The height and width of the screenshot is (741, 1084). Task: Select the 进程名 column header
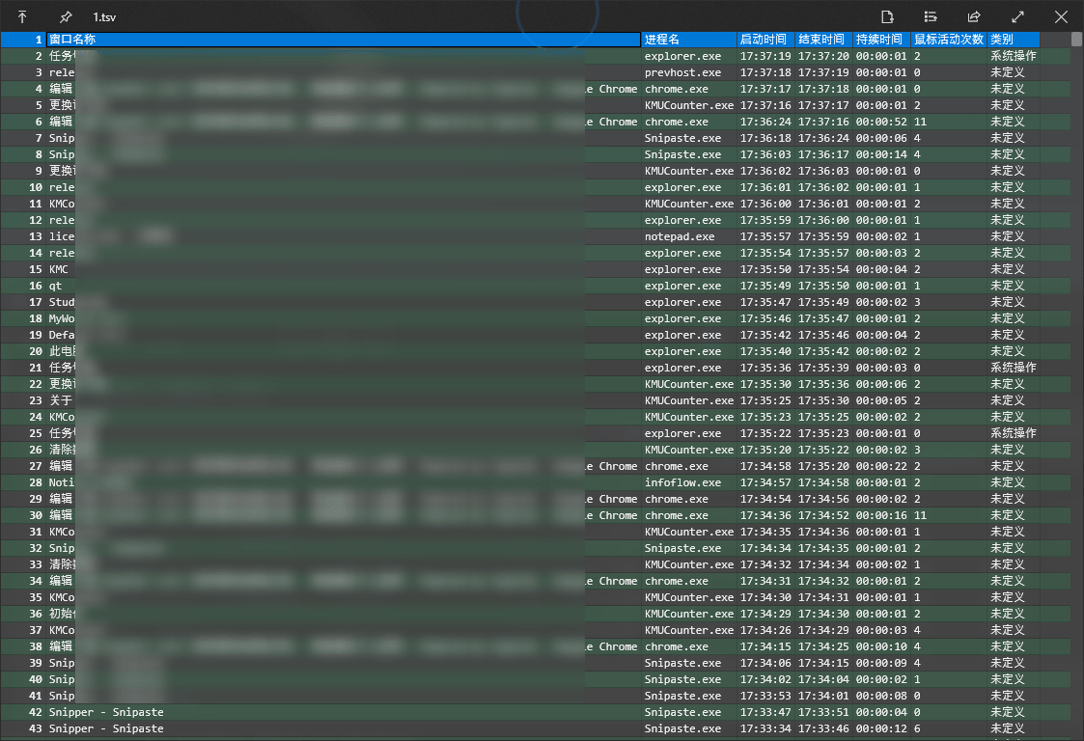click(x=689, y=40)
